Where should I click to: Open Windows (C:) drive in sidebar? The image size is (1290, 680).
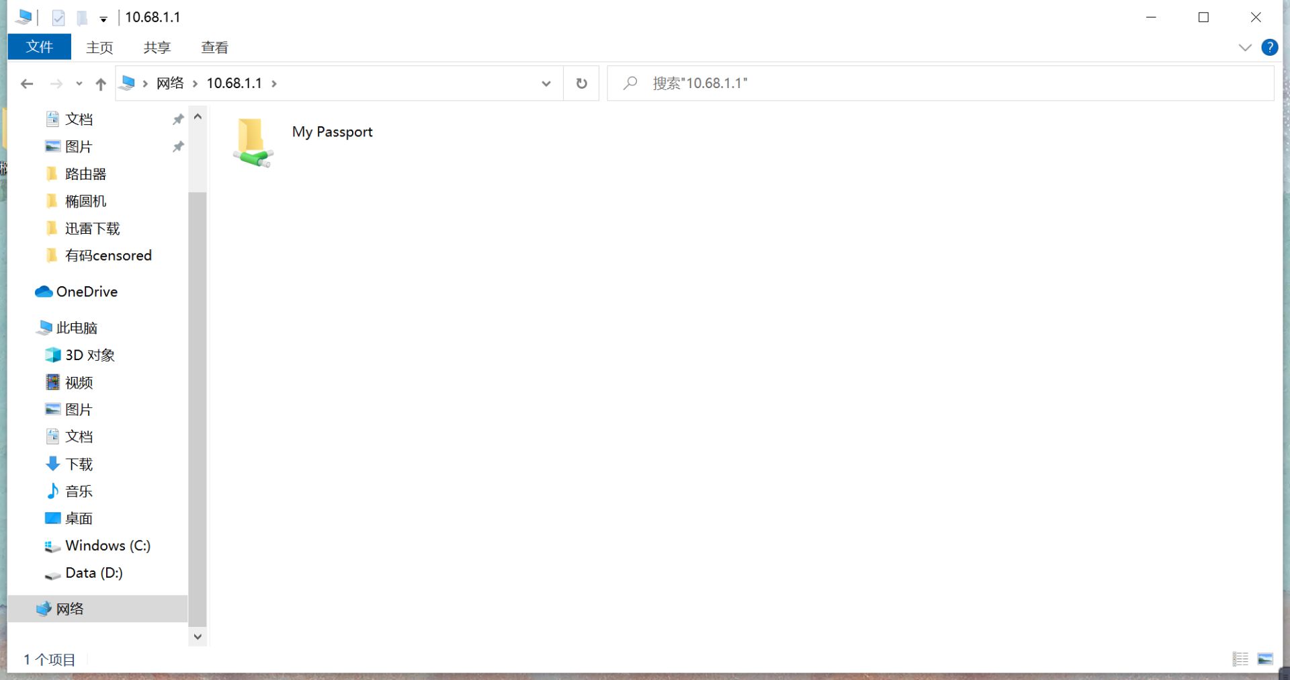click(107, 546)
